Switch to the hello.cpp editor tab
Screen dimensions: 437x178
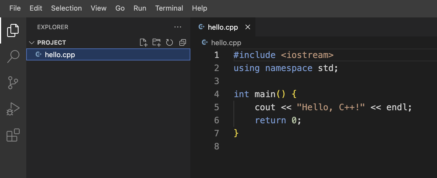pyautogui.click(x=223, y=27)
